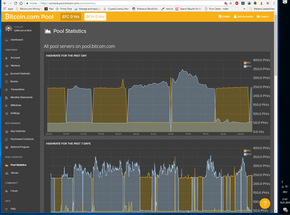The image size is (290, 215).
Task: Open the CryptoCurrency Market bookmark
Action: [x=116, y=9]
